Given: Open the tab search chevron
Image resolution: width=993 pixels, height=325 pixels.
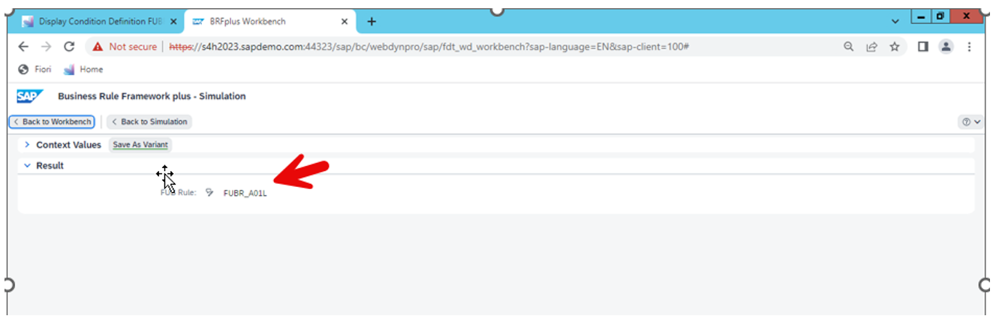Looking at the screenshot, I should click(x=895, y=22).
